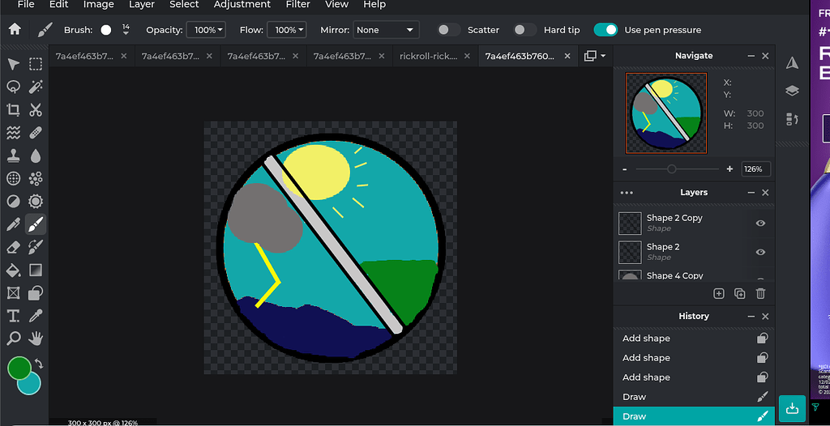
Task: Select the Arrange arrow tool
Action: [x=13, y=65]
